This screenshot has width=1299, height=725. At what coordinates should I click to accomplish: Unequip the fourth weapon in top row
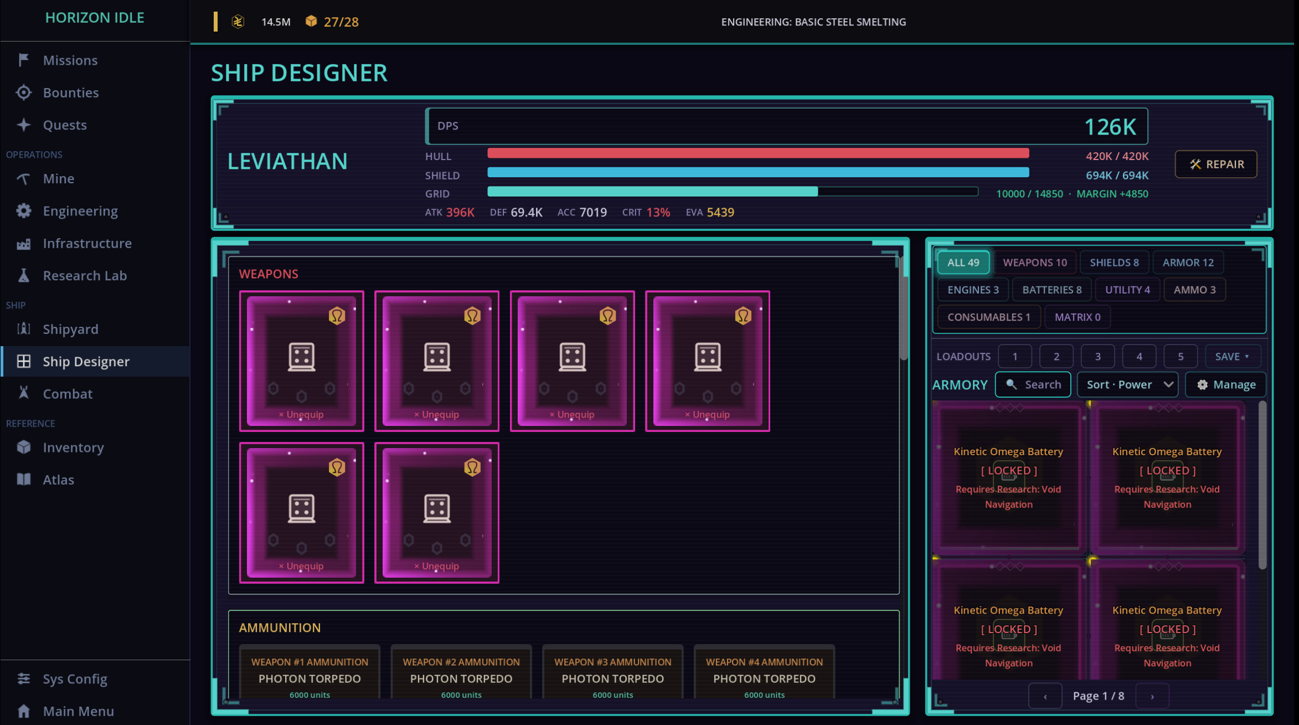(x=707, y=414)
